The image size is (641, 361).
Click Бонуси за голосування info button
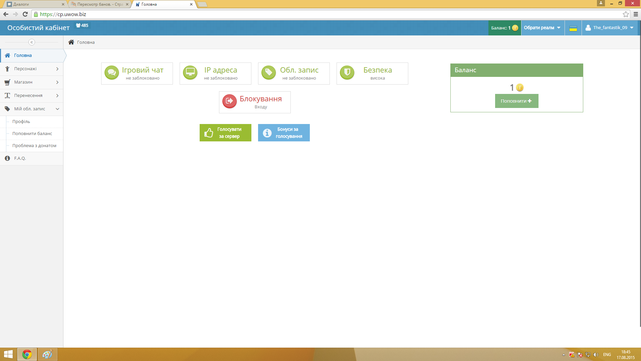(x=284, y=133)
